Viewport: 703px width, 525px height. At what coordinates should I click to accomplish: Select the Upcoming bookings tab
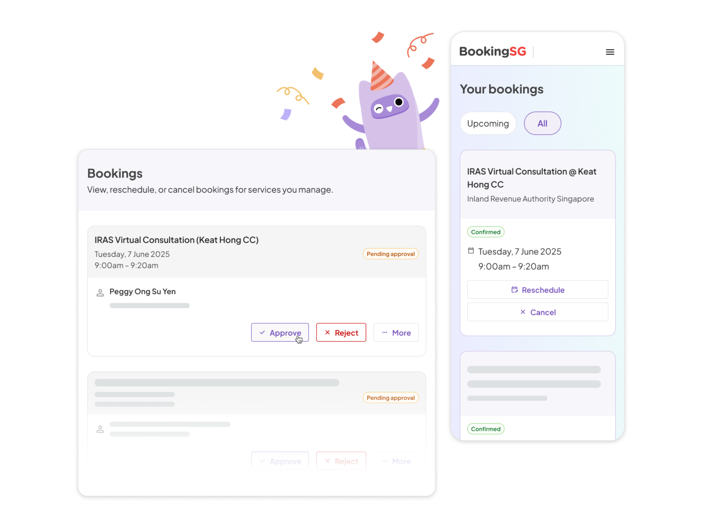click(488, 123)
